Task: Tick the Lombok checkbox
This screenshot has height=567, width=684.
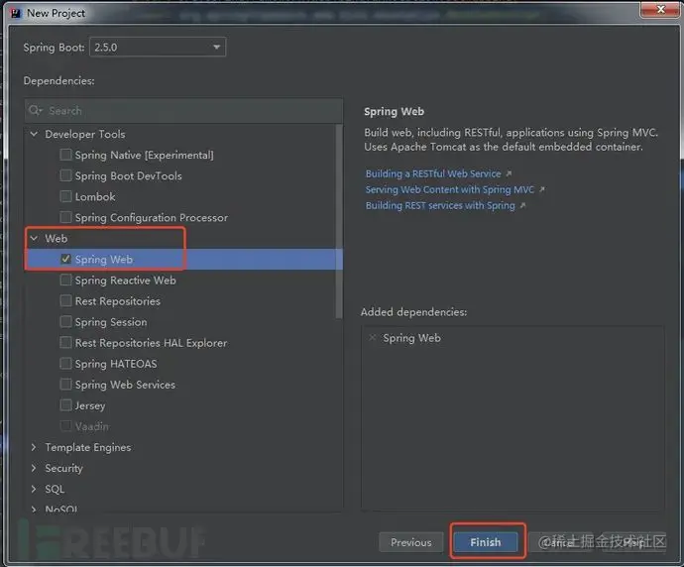Action: pyautogui.click(x=65, y=196)
